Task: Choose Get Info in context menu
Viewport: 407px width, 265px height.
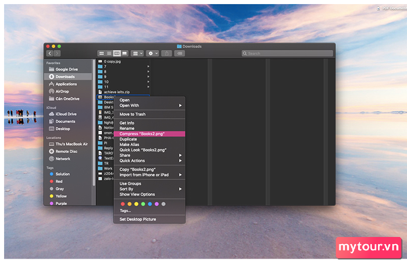Action: [127, 123]
